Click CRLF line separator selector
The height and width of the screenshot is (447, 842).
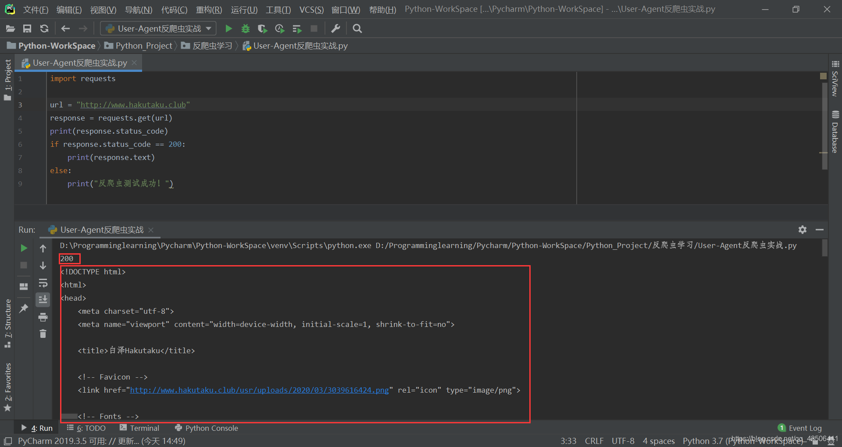tap(594, 441)
